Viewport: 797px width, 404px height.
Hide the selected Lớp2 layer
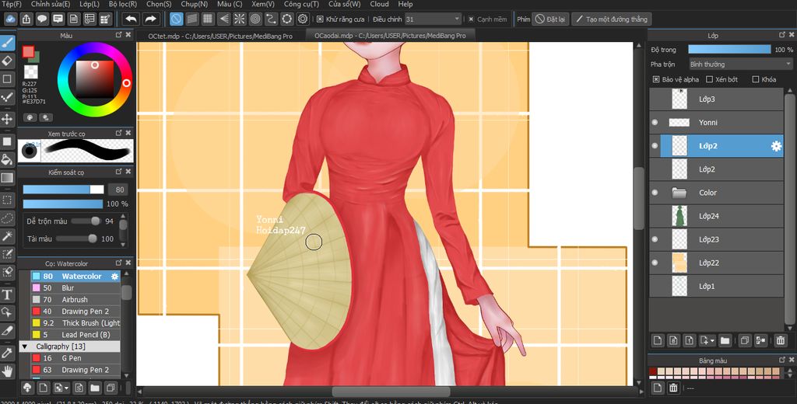point(655,146)
